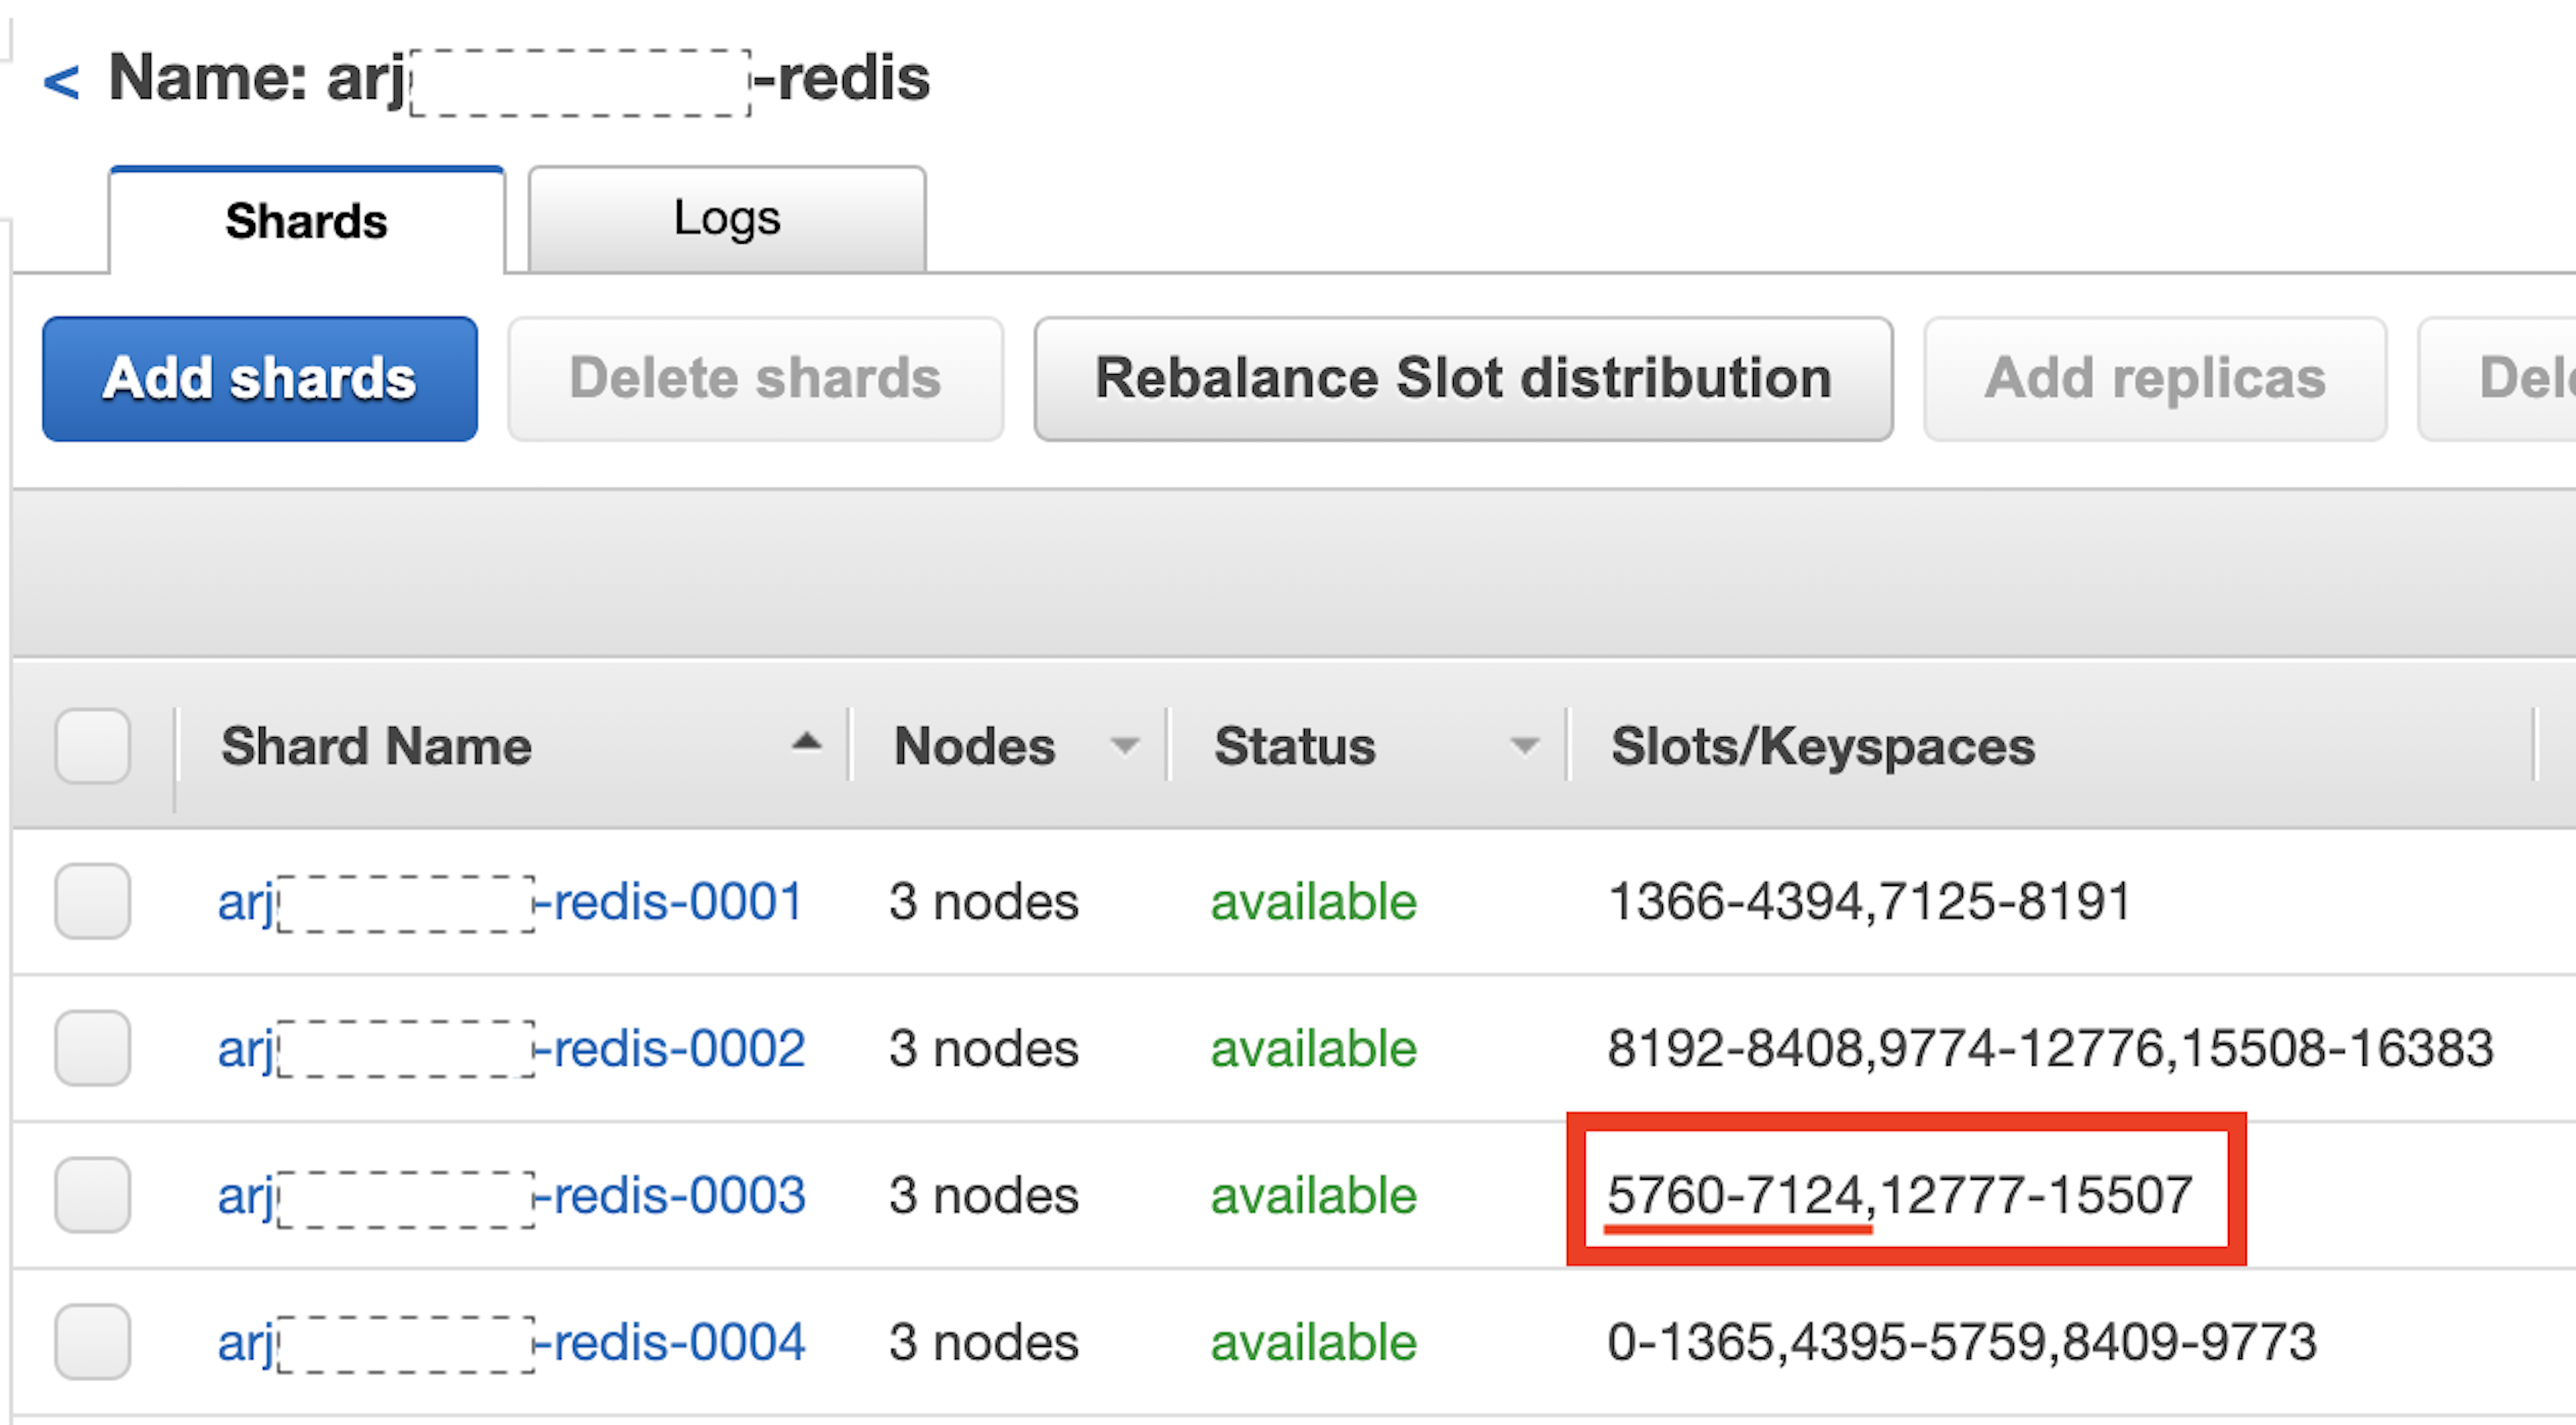Open the redis-0002 shard link
2576x1425 pixels.
click(510, 1049)
